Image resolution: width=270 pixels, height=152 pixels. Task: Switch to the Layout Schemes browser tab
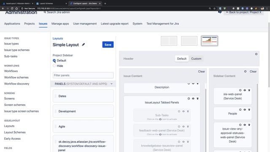(x=51, y=3)
